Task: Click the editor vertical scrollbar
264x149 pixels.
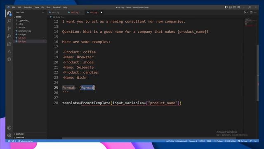Action: [x=257, y=73]
